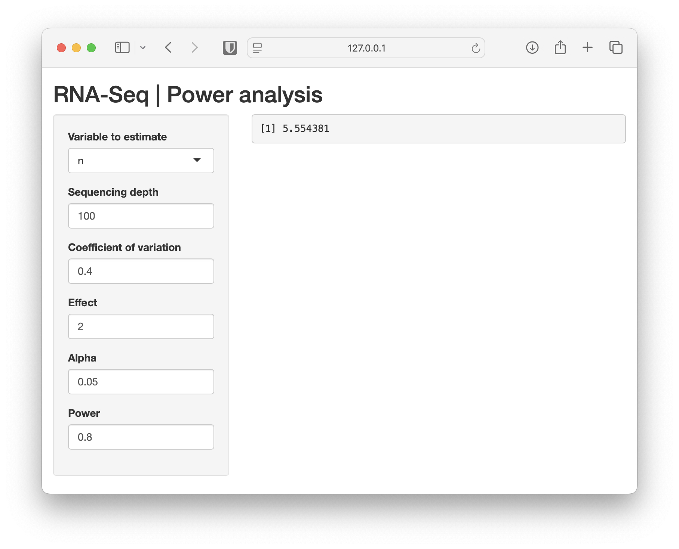Go forward to the next page
Screen dimensions: 679x549
click(194, 48)
